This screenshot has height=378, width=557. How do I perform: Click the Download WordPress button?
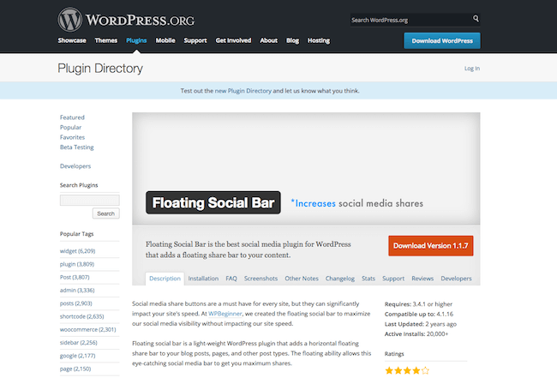pyautogui.click(x=442, y=40)
